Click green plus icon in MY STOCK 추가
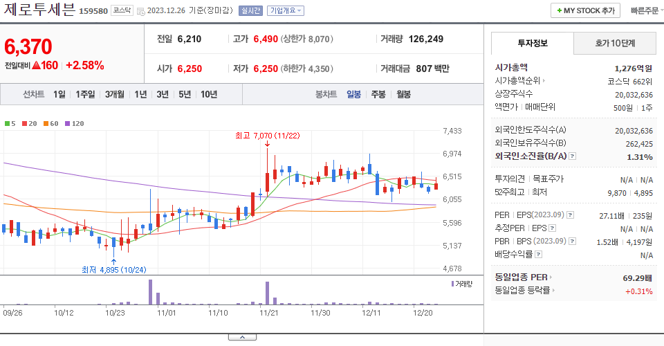 pyautogui.click(x=560, y=10)
